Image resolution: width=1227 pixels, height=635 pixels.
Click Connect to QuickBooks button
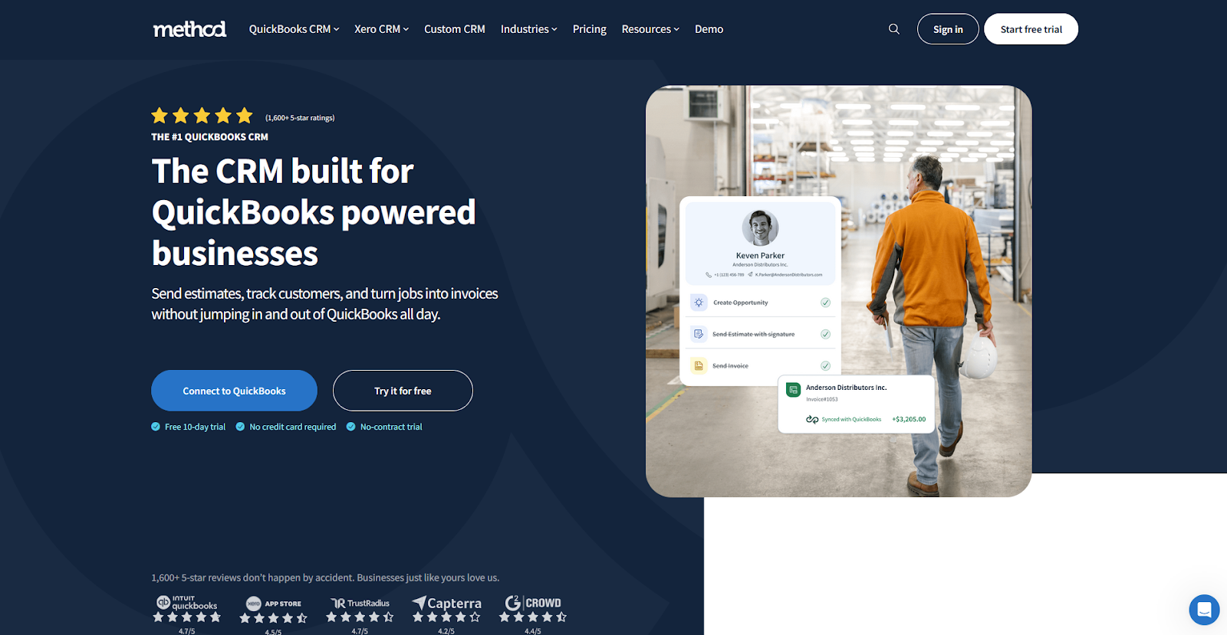(x=234, y=391)
